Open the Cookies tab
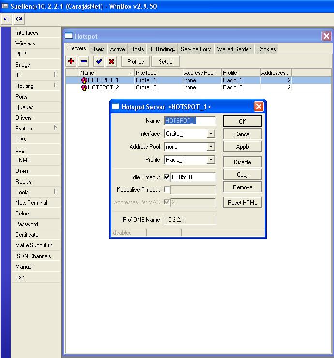 [266, 49]
